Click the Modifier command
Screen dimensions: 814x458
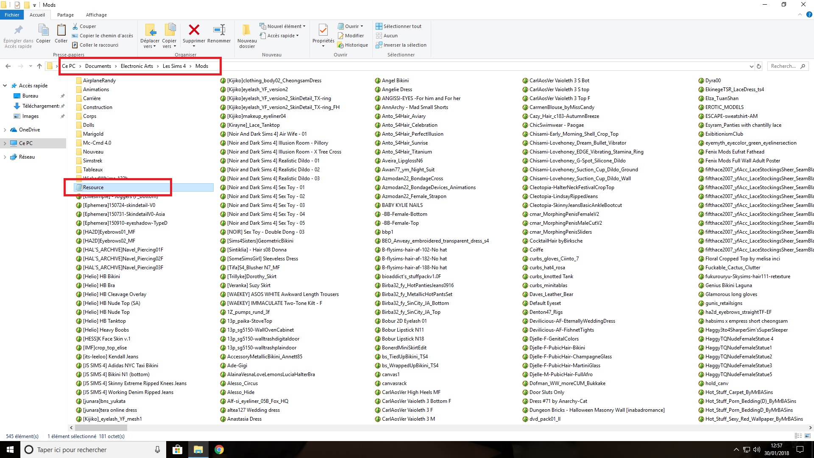pyautogui.click(x=351, y=36)
